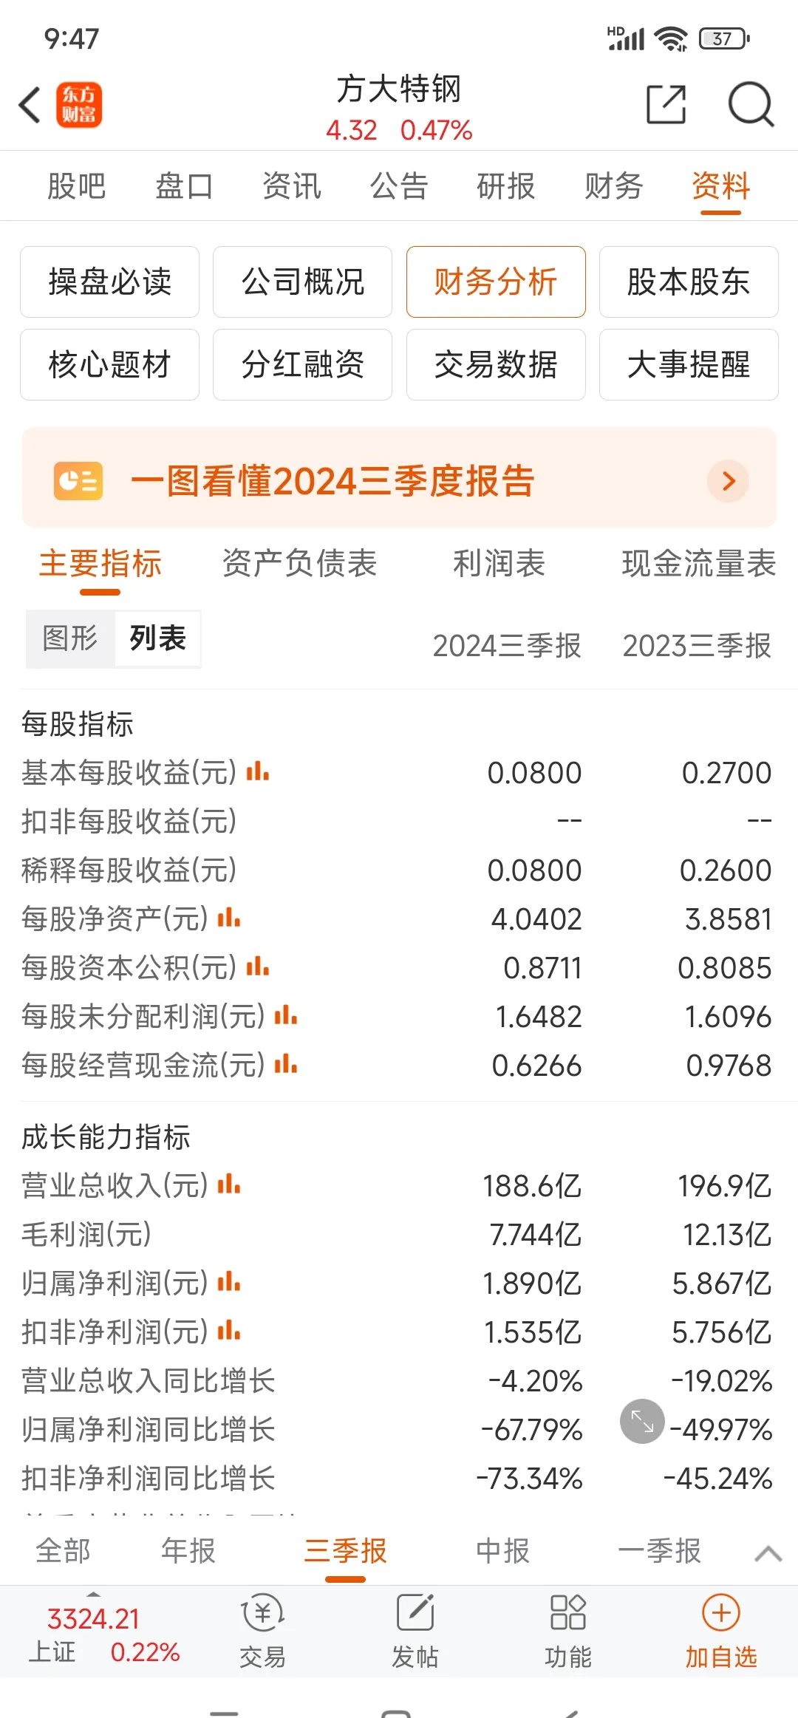Select 财务分析 section
Image resolution: width=798 pixels, height=1718 pixels.
496,282
